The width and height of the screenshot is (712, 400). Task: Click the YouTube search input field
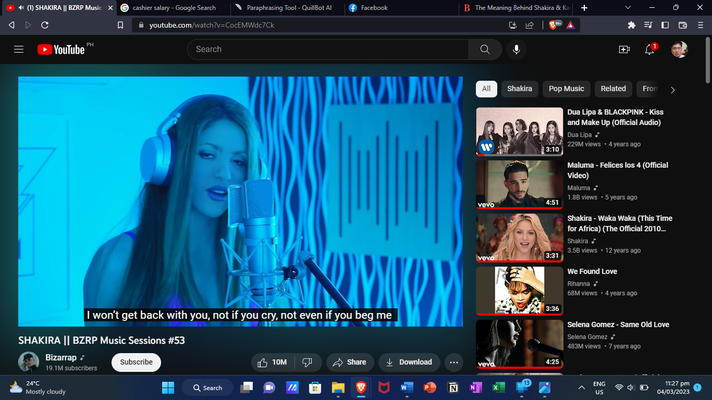pyautogui.click(x=328, y=49)
